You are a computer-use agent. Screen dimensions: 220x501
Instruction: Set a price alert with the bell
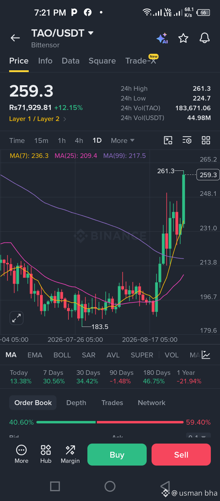(204, 38)
